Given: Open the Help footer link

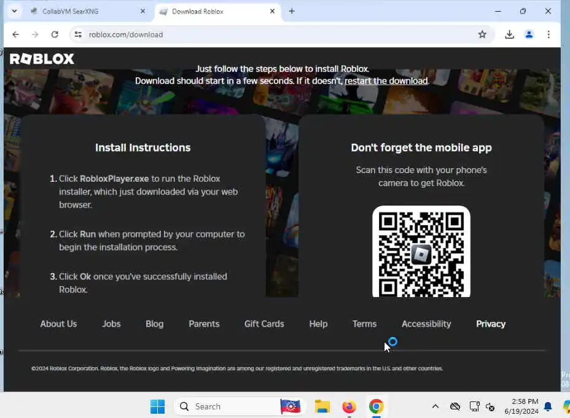Looking at the screenshot, I should pos(318,324).
